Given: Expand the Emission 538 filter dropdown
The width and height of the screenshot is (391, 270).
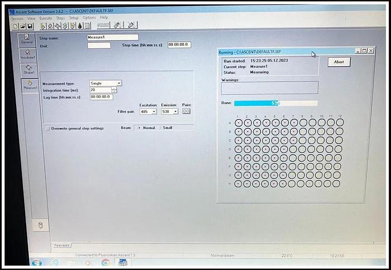Looking at the screenshot, I should click(x=175, y=111).
